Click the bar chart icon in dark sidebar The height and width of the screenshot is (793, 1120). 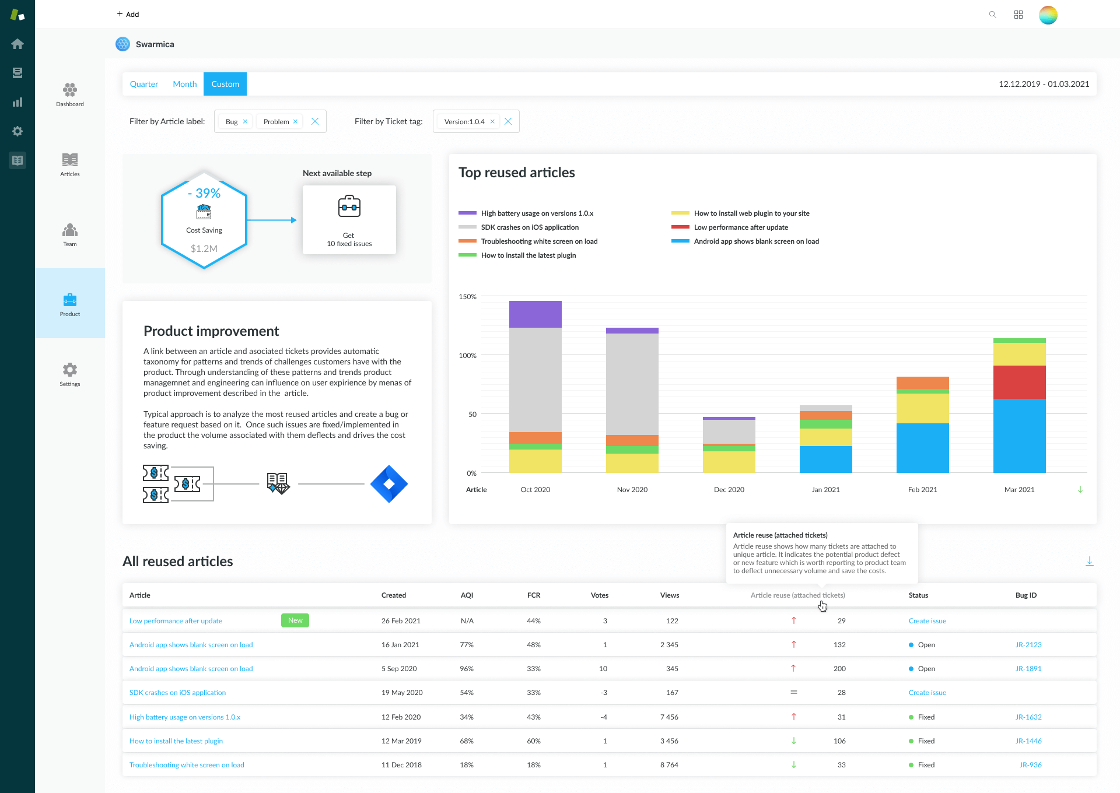click(17, 102)
